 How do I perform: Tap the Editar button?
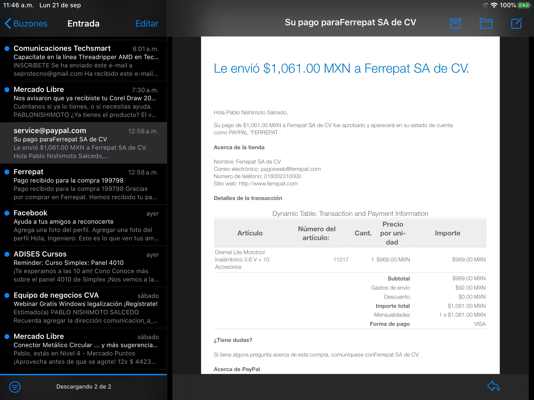(147, 23)
